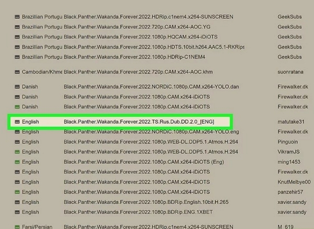Click Firewalker.dk on the English YOLO.eng row
Viewport: 314px width, 229px height.
293,132
